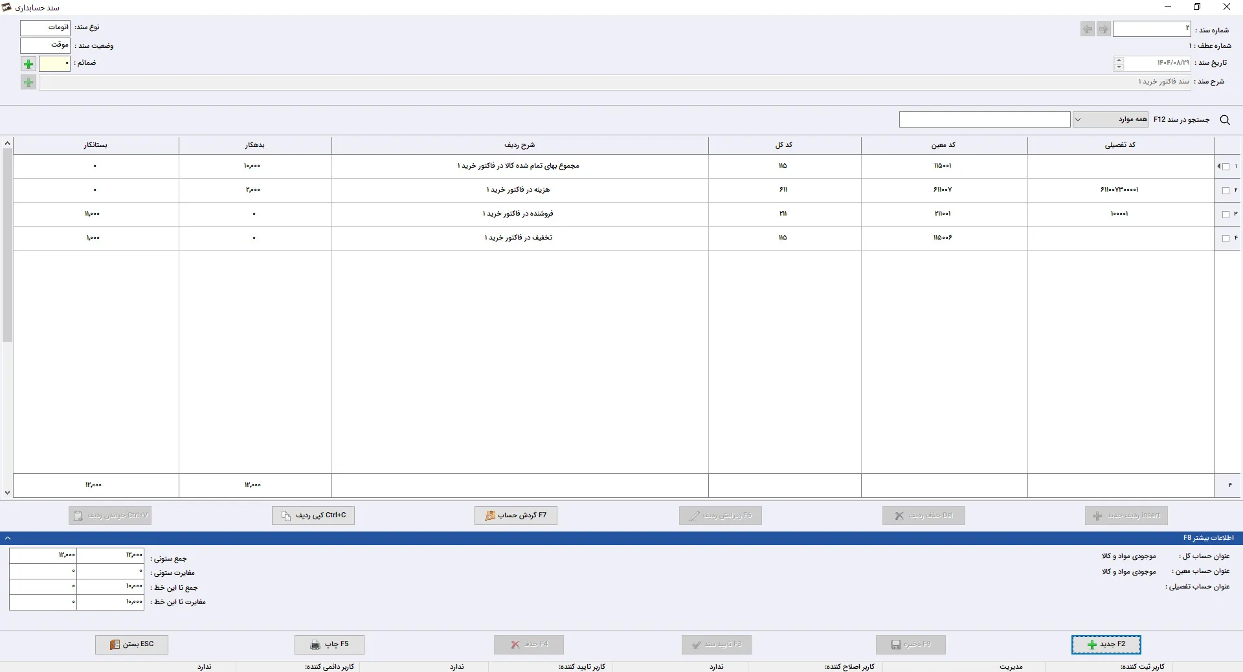Open F7 گردش حساب account turnover

click(516, 515)
